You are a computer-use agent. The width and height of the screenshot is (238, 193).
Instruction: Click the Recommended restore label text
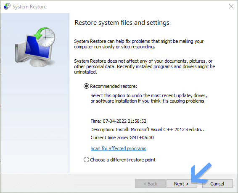(114, 86)
